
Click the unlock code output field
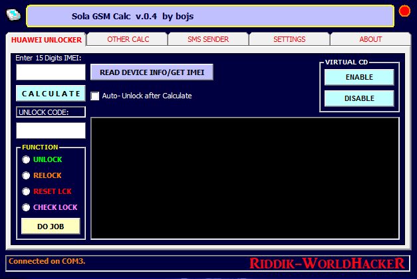(x=51, y=130)
